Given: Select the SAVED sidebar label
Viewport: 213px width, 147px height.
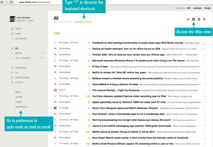Looking at the screenshot, I should pyautogui.click(x=18, y=34).
